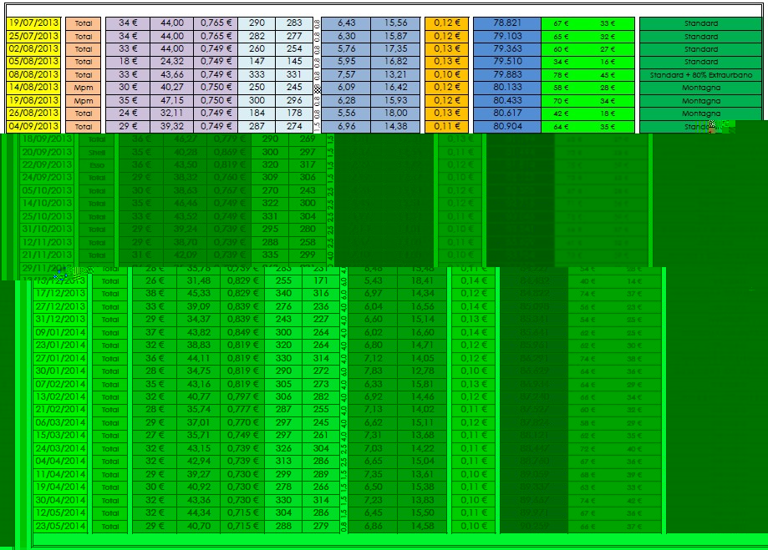This screenshot has height=550, width=768.
Task: Click the 22/09/2013 date cell
Action: (x=47, y=165)
